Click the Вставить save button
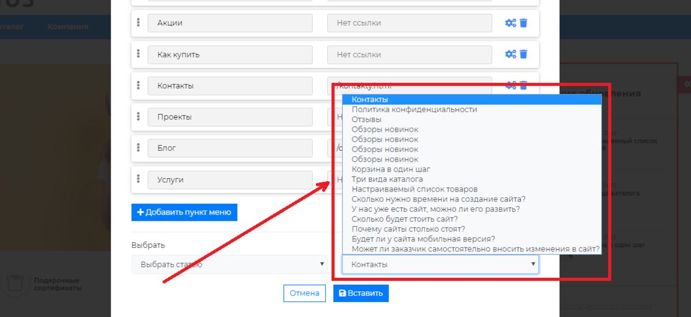This screenshot has width=691, height=317. click(x=361, y=293)
